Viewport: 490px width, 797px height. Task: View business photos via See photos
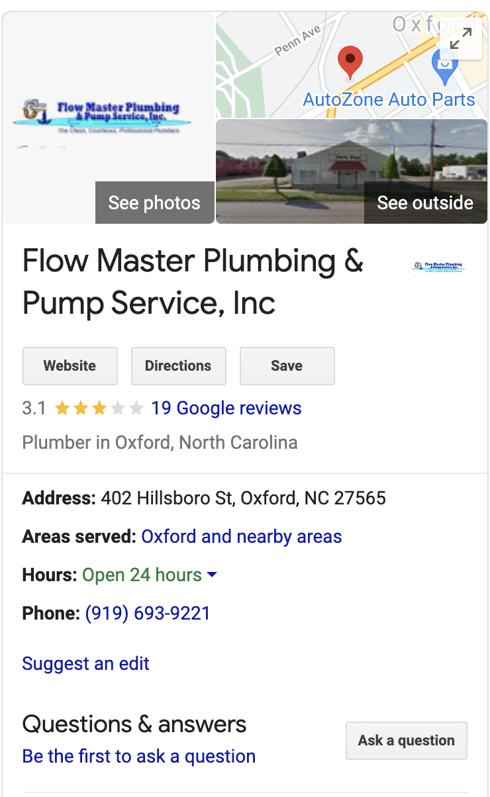(x=154, y=203)
